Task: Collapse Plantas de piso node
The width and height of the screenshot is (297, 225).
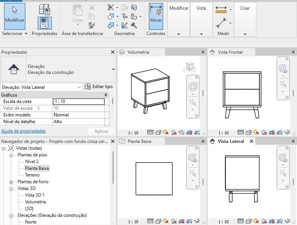Action: coord(11,155)
